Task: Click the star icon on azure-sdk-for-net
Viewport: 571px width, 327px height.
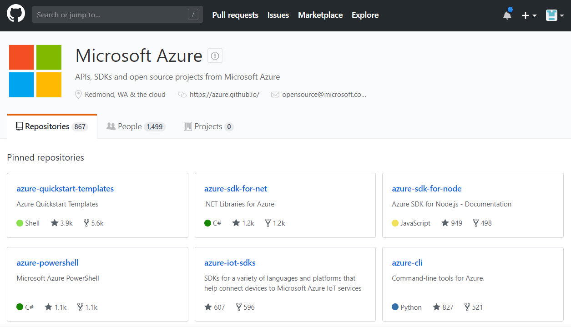Action: [x=236, y=223]
